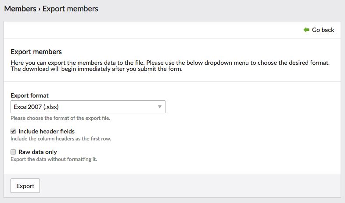
Task: Click the Export format field label
Action: pyautogui.click(x=29, y=95)
